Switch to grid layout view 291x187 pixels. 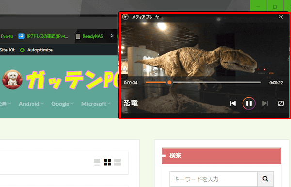tap(107, 162)
